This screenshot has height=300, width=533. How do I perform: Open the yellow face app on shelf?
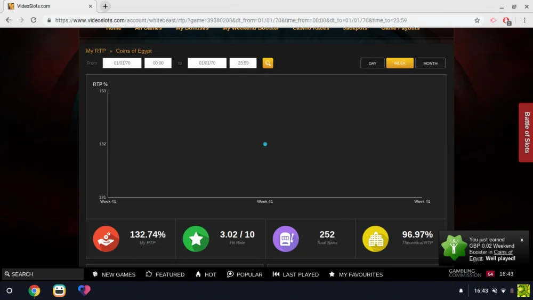(x=59, y=290)
